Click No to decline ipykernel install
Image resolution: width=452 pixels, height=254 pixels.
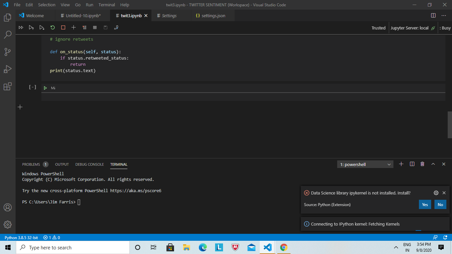click(x=440, y=204)
